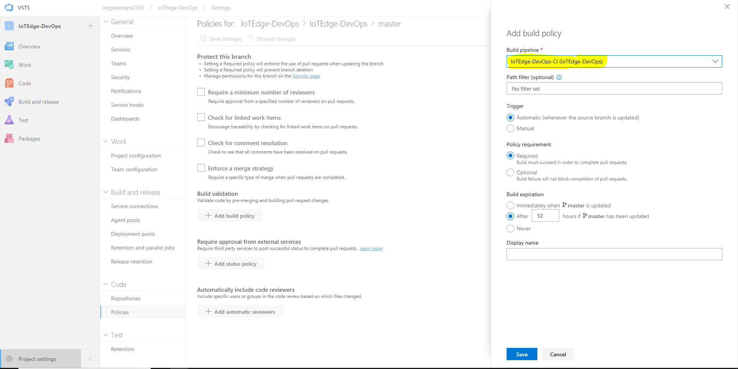Collapse the Work settings section

point(106,142)
